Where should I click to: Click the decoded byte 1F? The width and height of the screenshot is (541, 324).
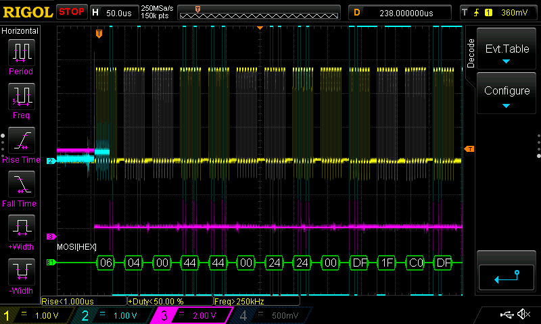click(387, 263)
